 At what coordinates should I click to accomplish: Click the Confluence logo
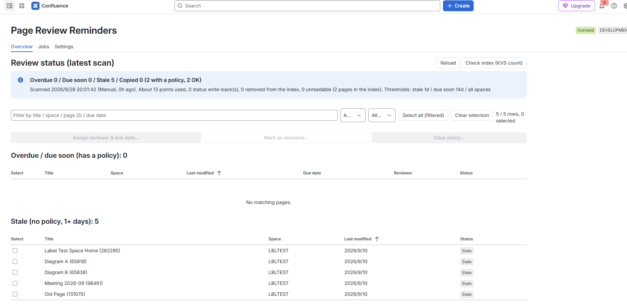pyautogui.click(x=35, y=6)
